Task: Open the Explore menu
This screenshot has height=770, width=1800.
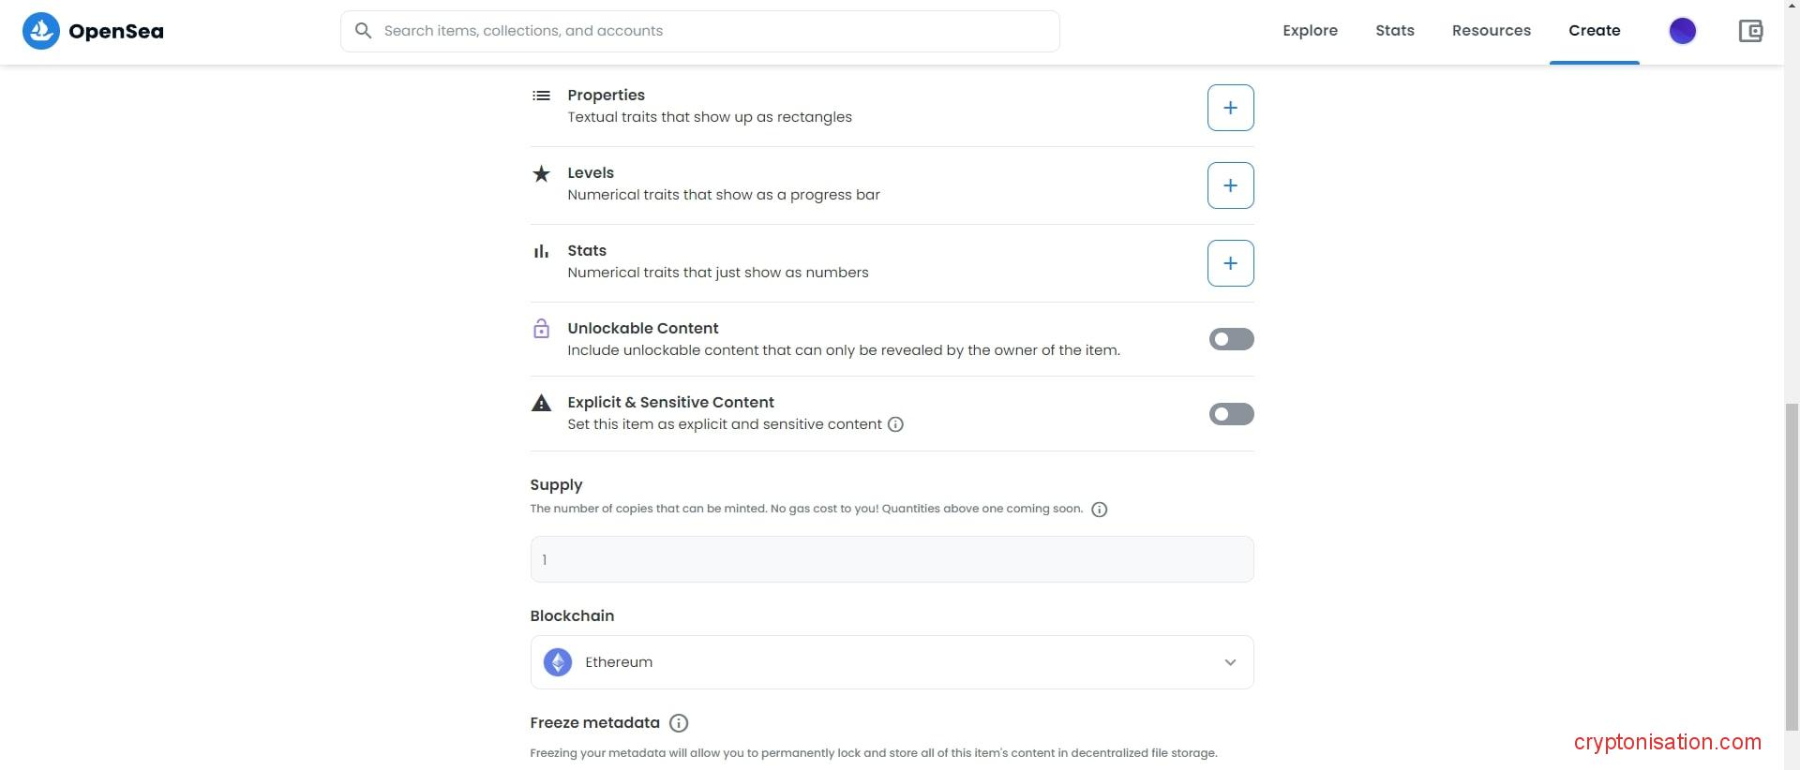Action: tap(1310, 31)
